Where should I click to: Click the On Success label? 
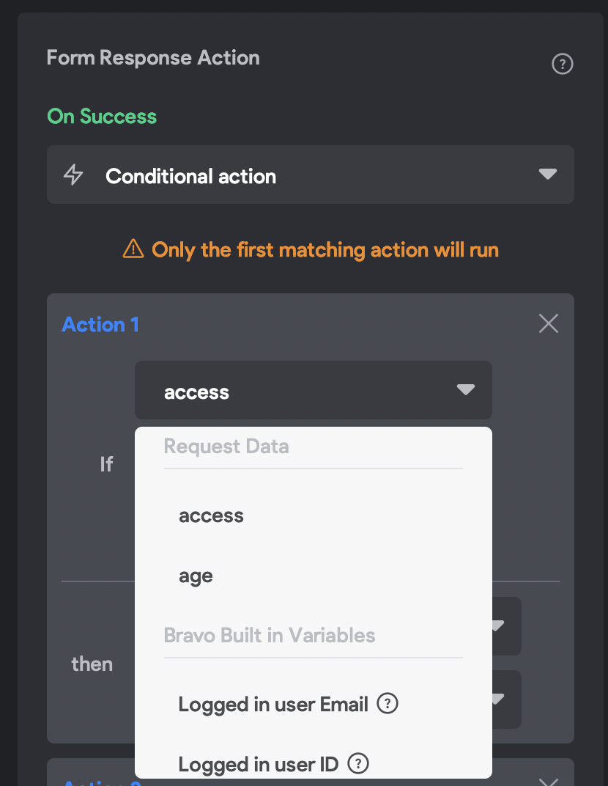102,117
